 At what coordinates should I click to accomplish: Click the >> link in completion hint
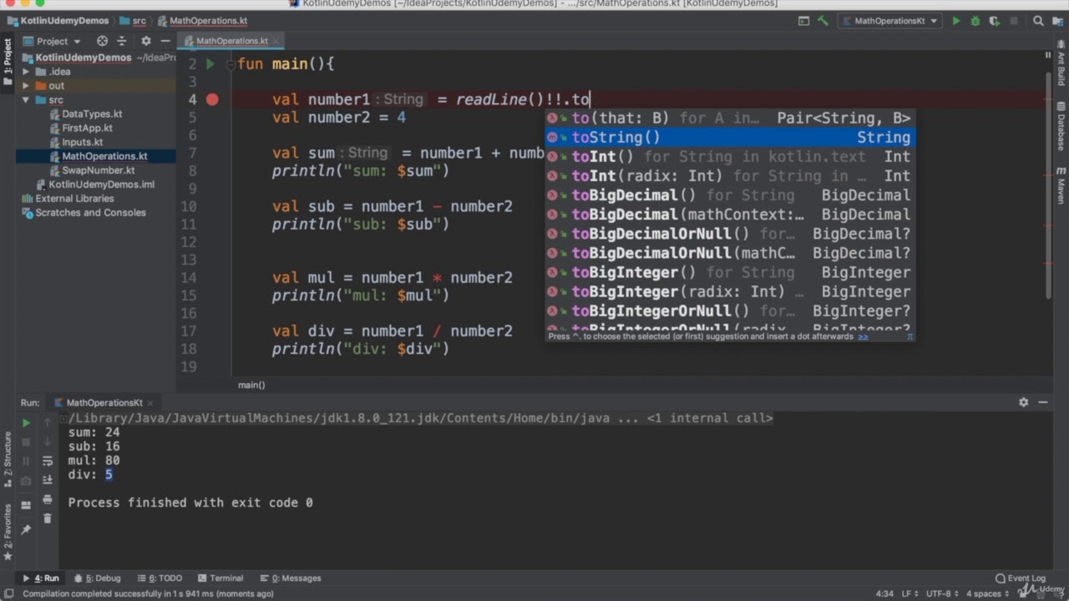(864, 336)
